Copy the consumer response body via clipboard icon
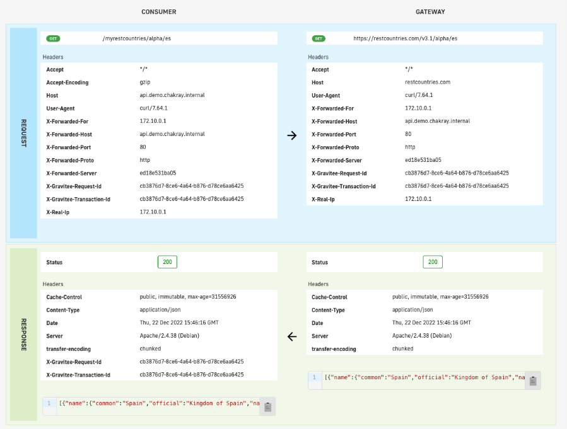Screen dimensions: 567x429 pos(267,406)
